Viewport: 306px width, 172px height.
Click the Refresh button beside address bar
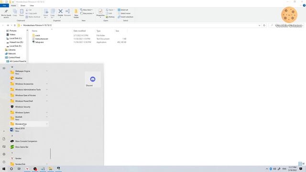pos(264,25)
